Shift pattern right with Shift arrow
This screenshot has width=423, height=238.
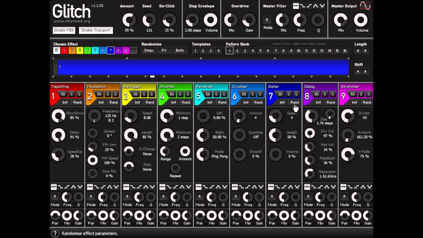(365, 71)
